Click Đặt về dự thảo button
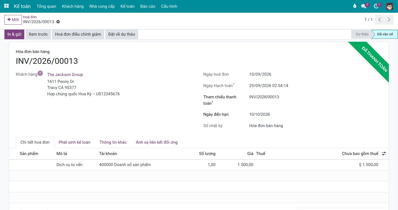 point(122,34)
